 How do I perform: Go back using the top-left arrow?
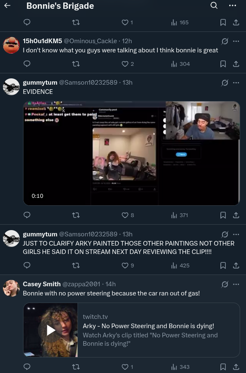click(8, 5)
